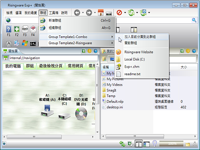Open the 選項 menu
Screen dimensions: 200x150
pos(18,13)
